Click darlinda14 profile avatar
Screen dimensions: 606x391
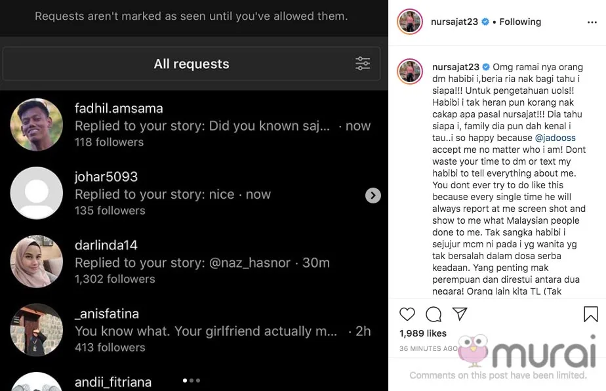37,262
